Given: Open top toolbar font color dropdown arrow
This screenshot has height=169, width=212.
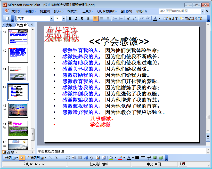Looking at the screenshot, I should tap(159, 19).
